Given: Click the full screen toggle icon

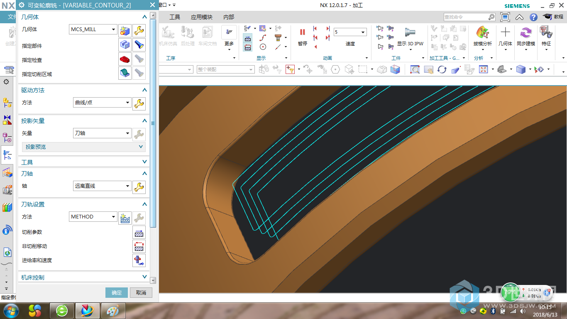Looking at the screenshot, I should (505, 17).
